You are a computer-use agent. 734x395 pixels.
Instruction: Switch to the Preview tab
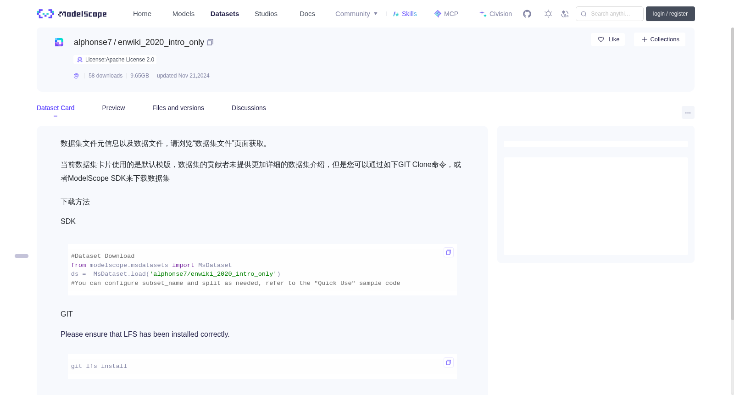point(113,108)
